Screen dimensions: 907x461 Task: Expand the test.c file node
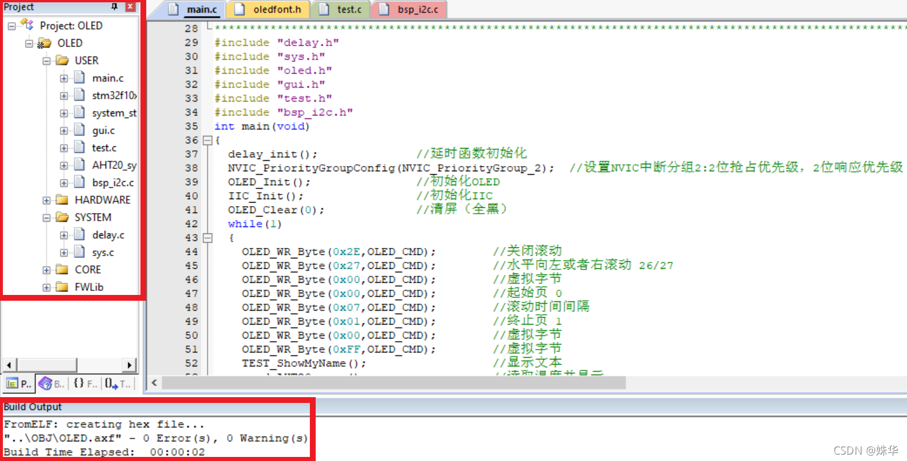pos(64,148)
